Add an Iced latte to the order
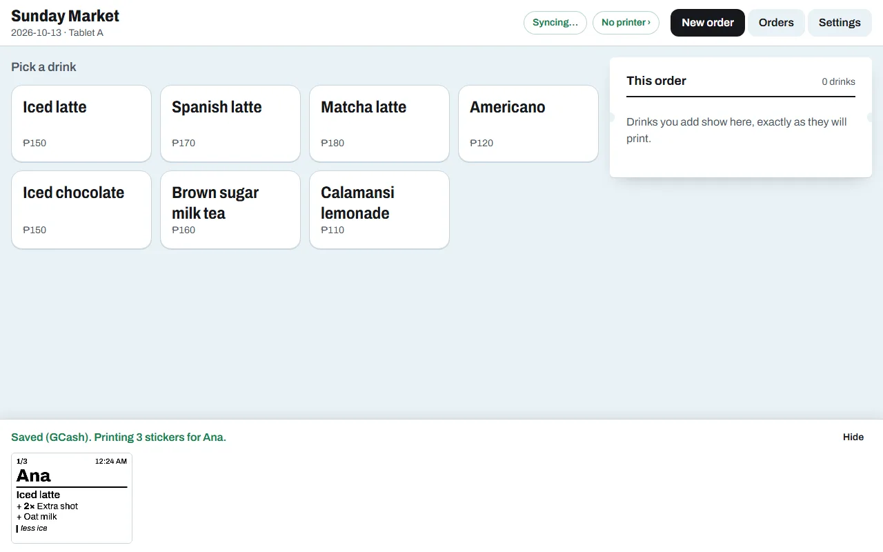Viewport: 883px width, 552px height. tap(81, 124)
